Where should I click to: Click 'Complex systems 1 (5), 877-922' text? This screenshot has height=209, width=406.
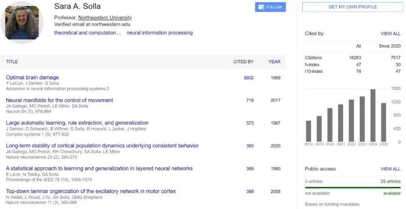point(37,134)
